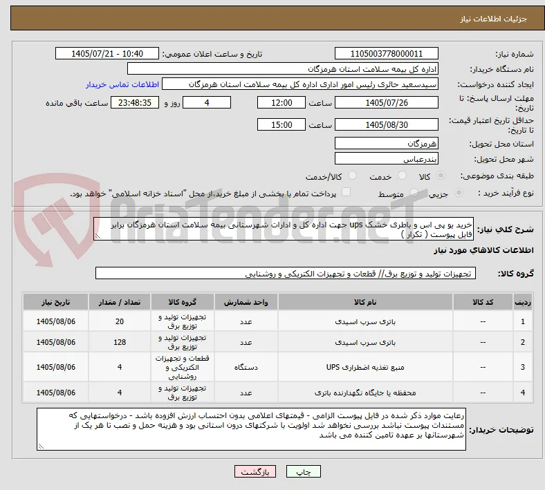This screenshot has width=545, height=490.
Task: Click the unit دستگاه in row 3
Action: [x=246, y=367]
